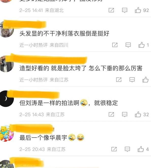Image resolution: width=151 pixels, height=168 pixels.
Task: Reply to the Sichuan hot comment
Action: click(x=128, y=45)
